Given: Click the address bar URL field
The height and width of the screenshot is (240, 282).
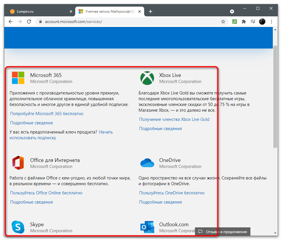Looking at the screenshot, I should 131,22.
